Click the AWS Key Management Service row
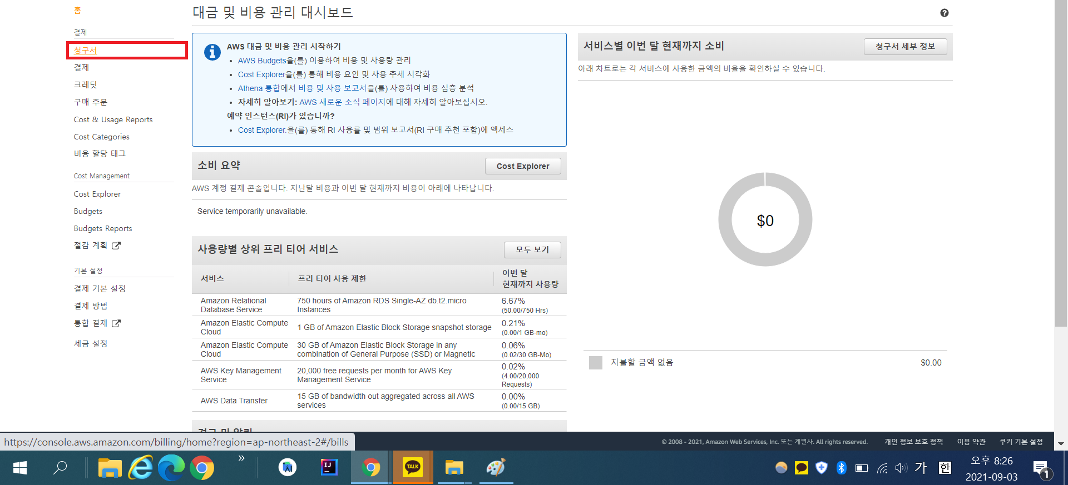Image resolution: width=1068 pixels, height=485 pixels. [x=379, y=375]
